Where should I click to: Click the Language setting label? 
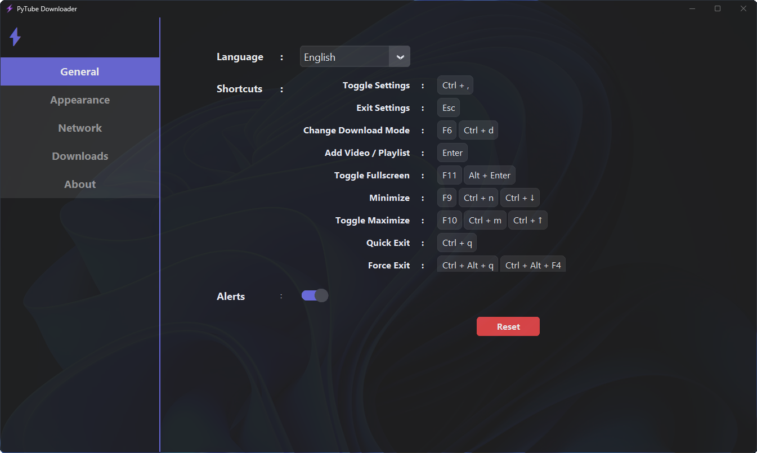240,57
